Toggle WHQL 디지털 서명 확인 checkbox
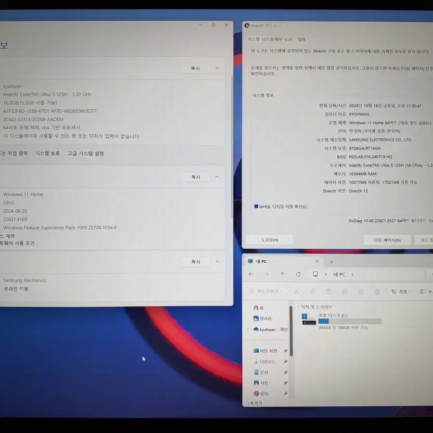Screen dimensions: 433x433 [256, 206]
